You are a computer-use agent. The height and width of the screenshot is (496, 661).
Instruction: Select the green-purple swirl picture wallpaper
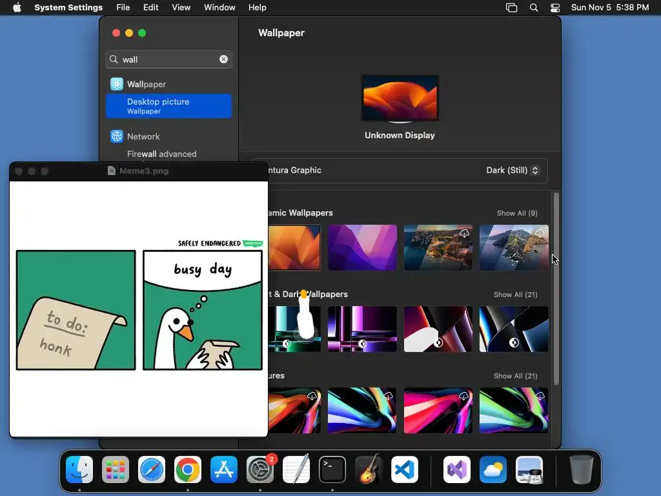[x=514, y=410]
